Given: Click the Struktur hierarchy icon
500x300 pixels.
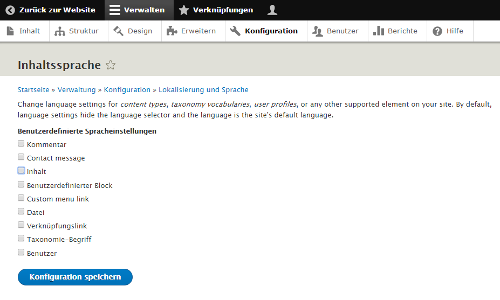Looking at the screenshot, I should click(x=60, y=31).
